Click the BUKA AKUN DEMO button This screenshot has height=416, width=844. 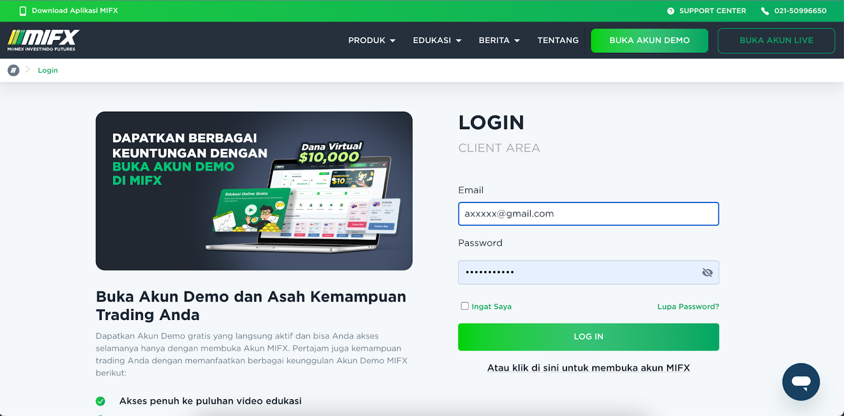[649, 41]
